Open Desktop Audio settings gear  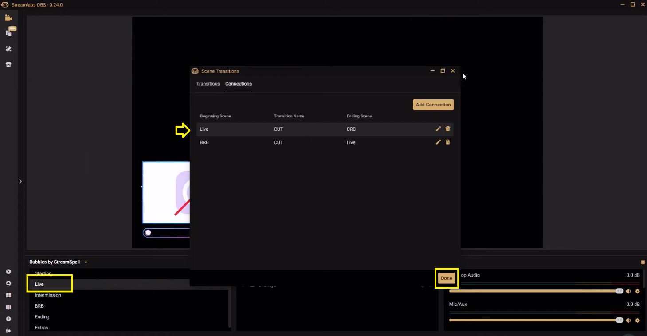click(638, 291)
